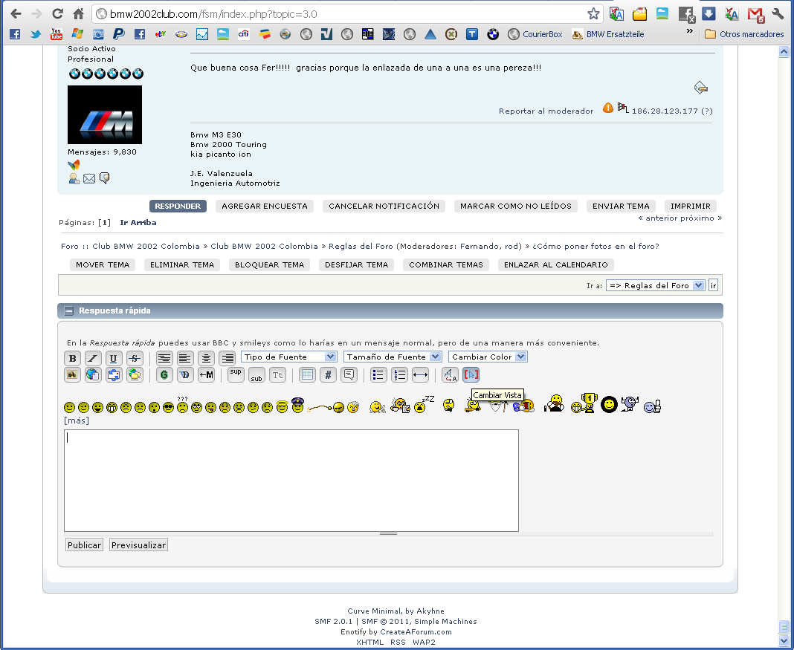The width and height of the screenshot is (794, 650).
Task: Click ELIMINAR TEMA moderation button
Action: pyautogui.click(x=182, y=264)
